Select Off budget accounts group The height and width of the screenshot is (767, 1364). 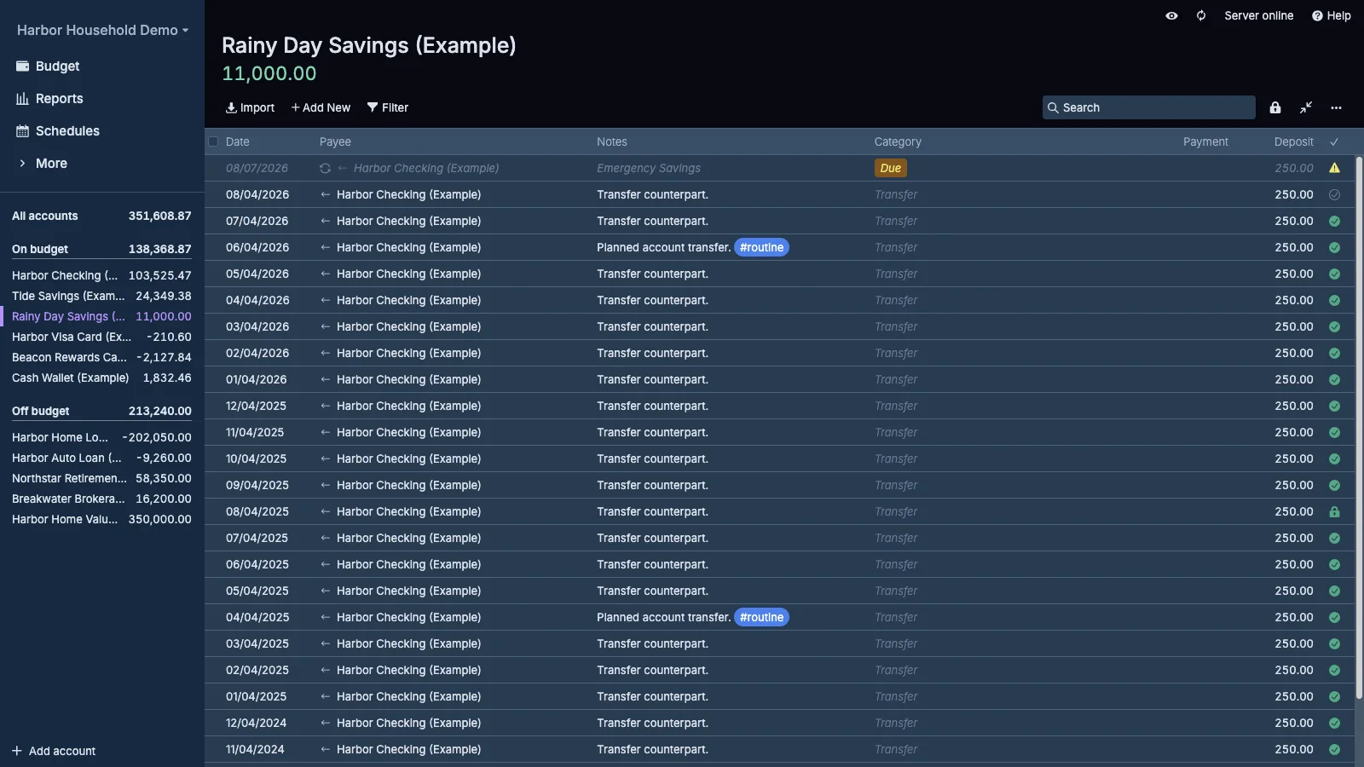click(x=101, y=411)
